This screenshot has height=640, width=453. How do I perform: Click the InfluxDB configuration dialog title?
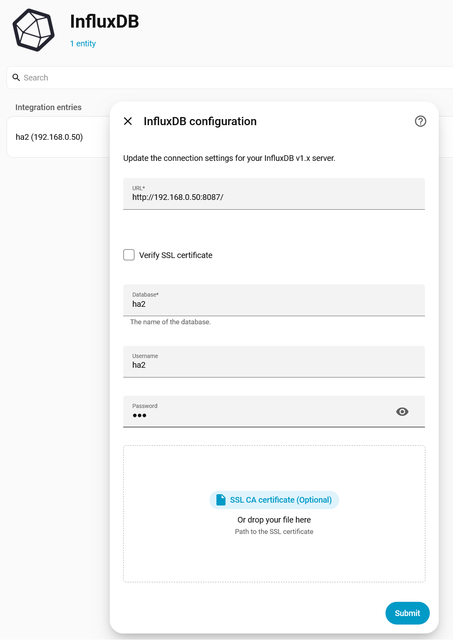coord(200,121)
